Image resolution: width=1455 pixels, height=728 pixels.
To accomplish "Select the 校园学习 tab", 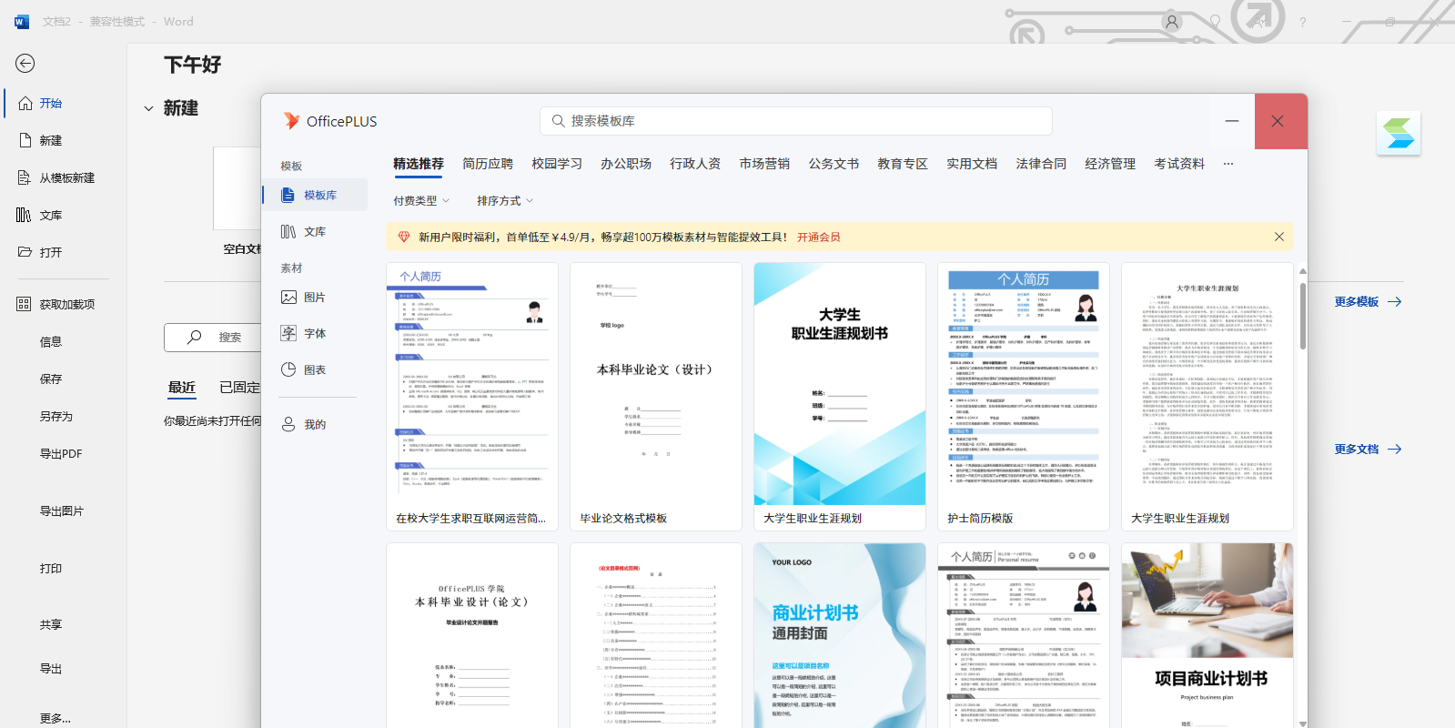I will coord(557,164).
